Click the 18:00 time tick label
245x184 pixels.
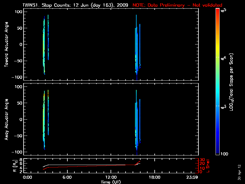(154, 177)
